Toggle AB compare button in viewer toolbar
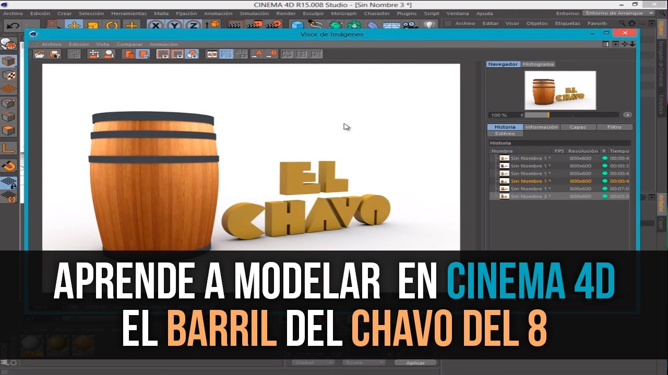 211,54
